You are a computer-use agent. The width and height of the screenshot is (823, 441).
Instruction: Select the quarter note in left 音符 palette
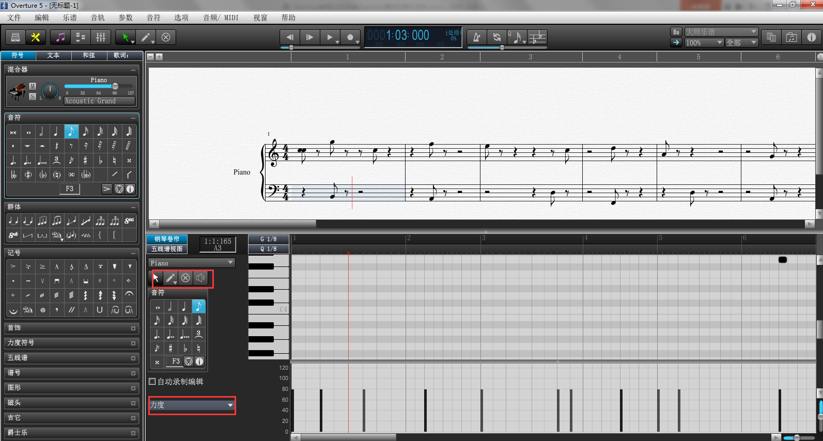[56, 132]
